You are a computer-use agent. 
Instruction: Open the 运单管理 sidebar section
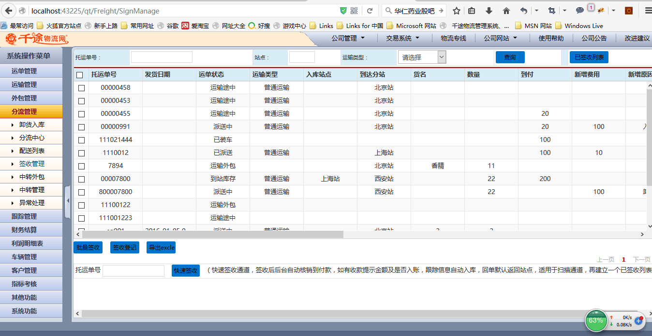(x=31, y=71)
